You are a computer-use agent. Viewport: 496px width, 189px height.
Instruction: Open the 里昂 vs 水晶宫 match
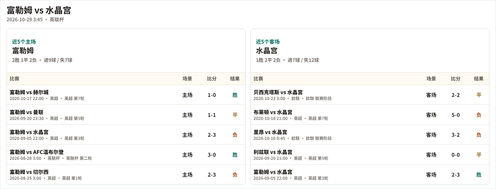270,132
